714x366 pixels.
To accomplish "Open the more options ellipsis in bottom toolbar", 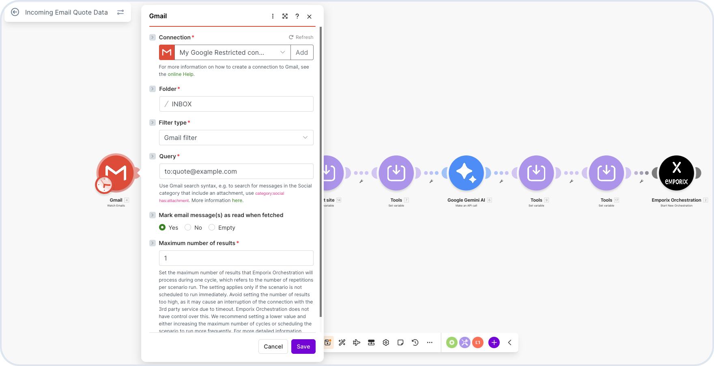I will tap(430, 342).
